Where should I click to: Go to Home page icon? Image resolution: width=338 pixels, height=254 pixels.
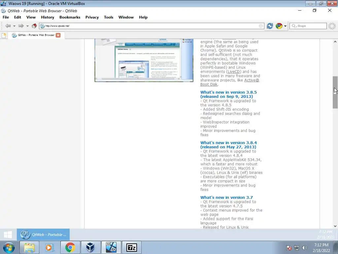(34, 26)
